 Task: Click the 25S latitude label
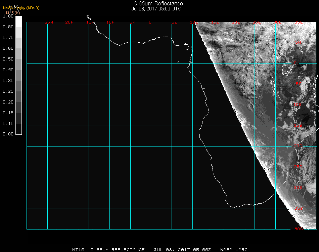pos(298,167)
